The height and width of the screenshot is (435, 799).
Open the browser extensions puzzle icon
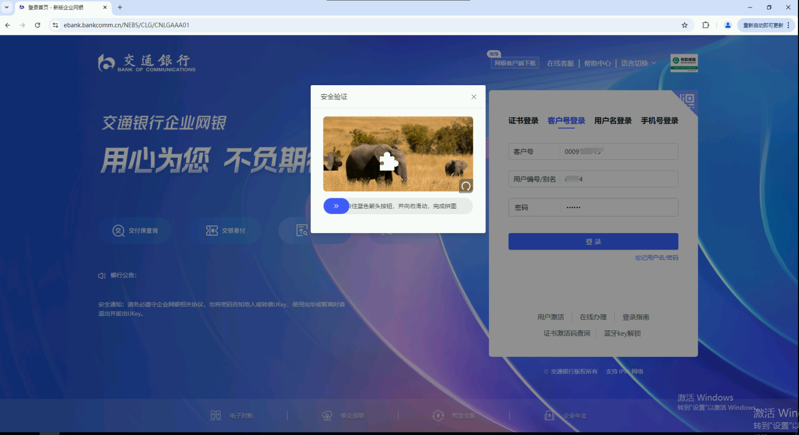[x=705, y=25]
